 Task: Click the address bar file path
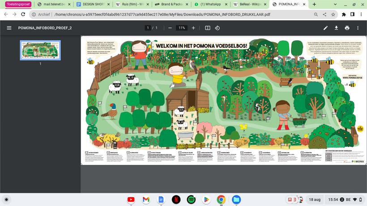pyautogui.click(x=162, y=14)
